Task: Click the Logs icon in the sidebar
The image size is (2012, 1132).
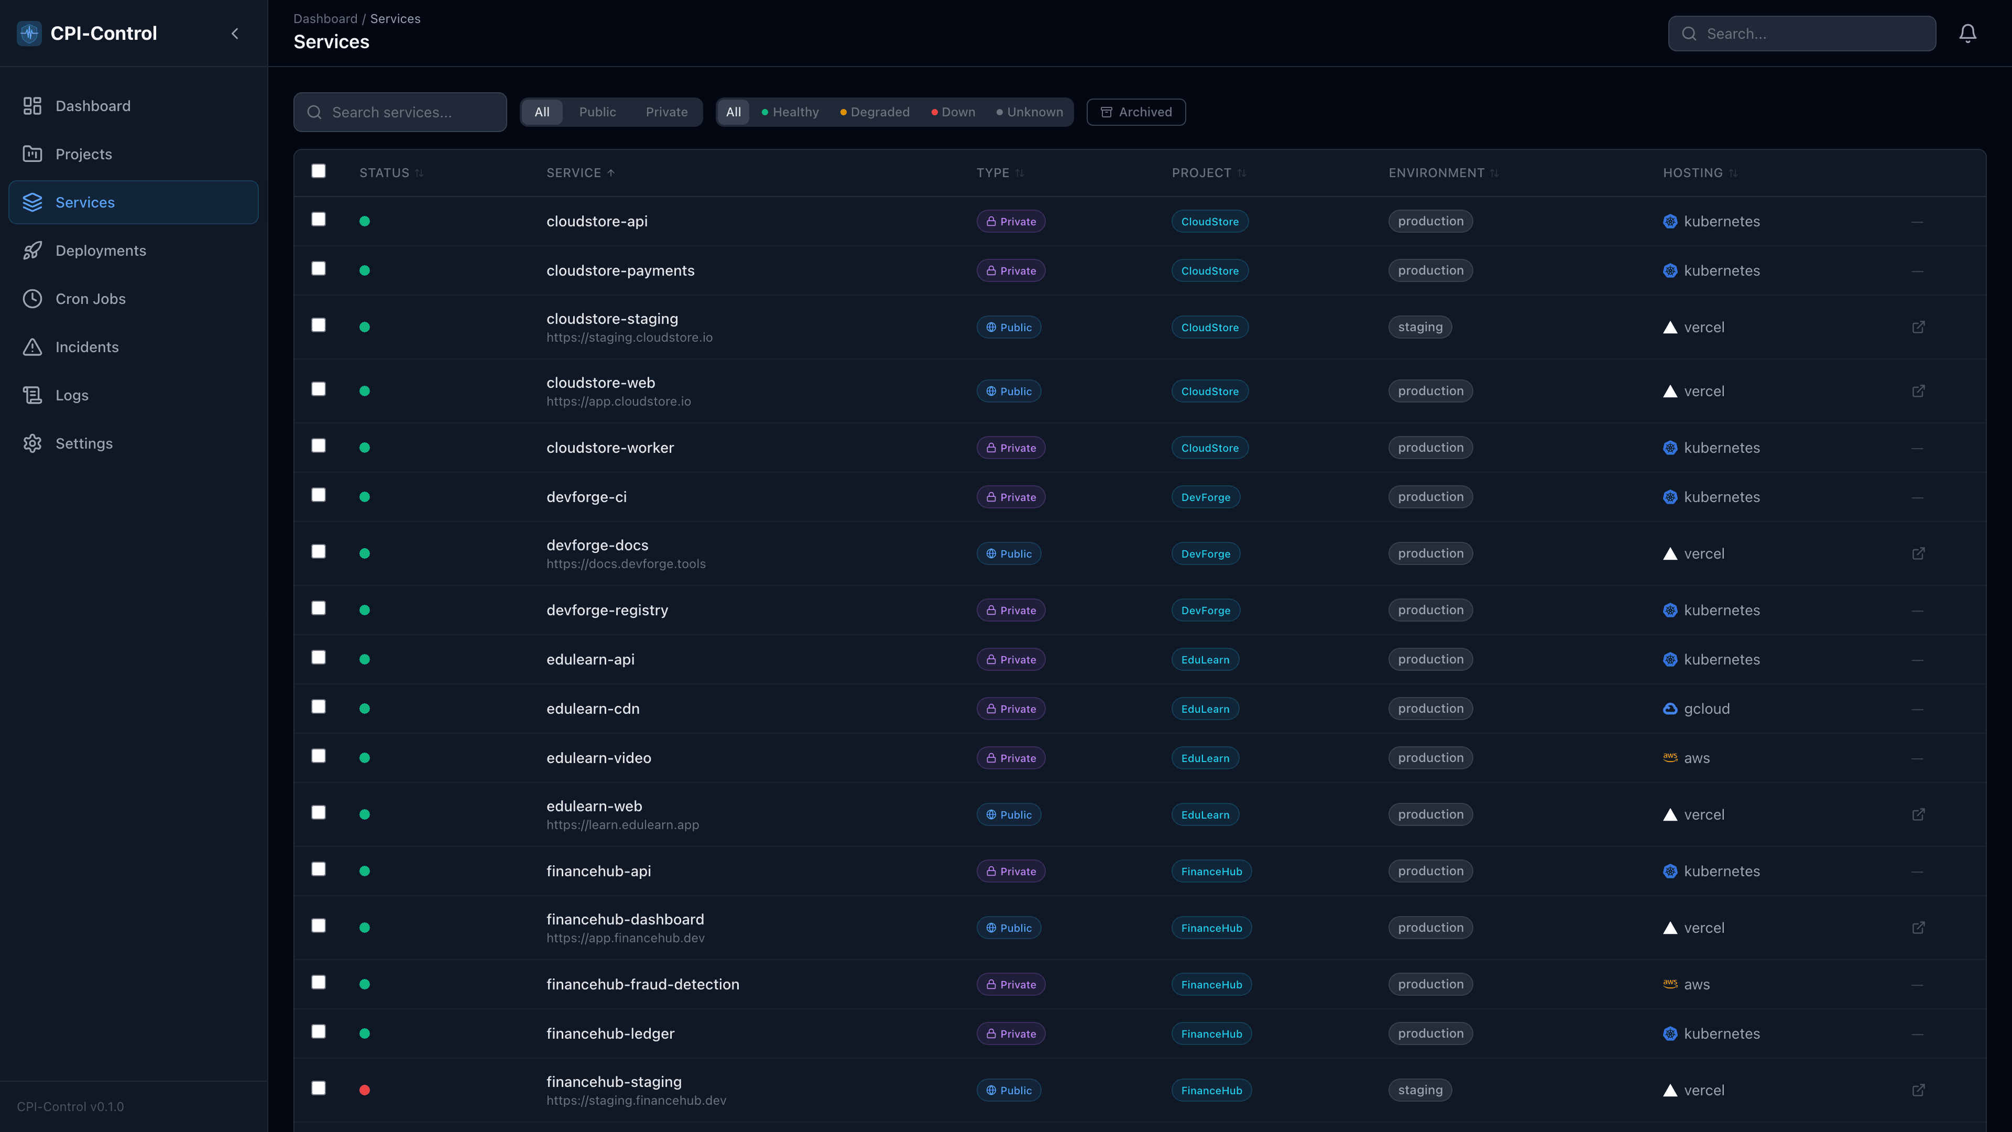Action: click(x=32, y=395)
